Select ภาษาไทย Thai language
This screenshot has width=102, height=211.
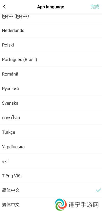51,118
